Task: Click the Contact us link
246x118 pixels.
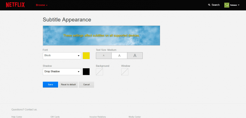Action: 31,110
